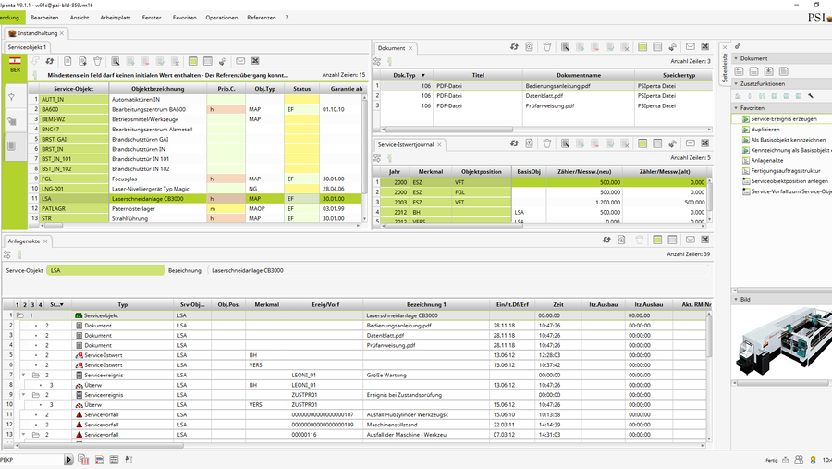Open the Operationen menu
This screenshot has width=832, height=469.
click(222, 18)
